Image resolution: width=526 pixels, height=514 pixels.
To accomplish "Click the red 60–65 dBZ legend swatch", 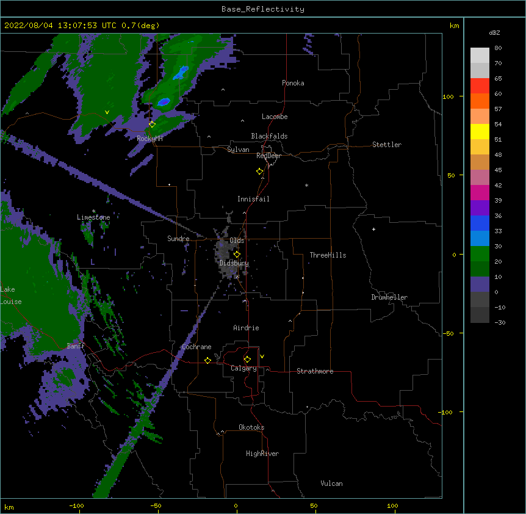I will pyautogui.click(x=480, y=86).
